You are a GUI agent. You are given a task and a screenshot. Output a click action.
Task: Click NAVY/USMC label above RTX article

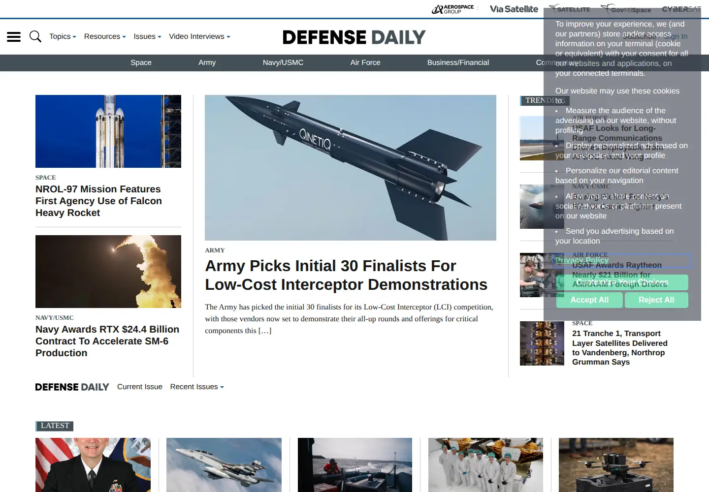55,318
